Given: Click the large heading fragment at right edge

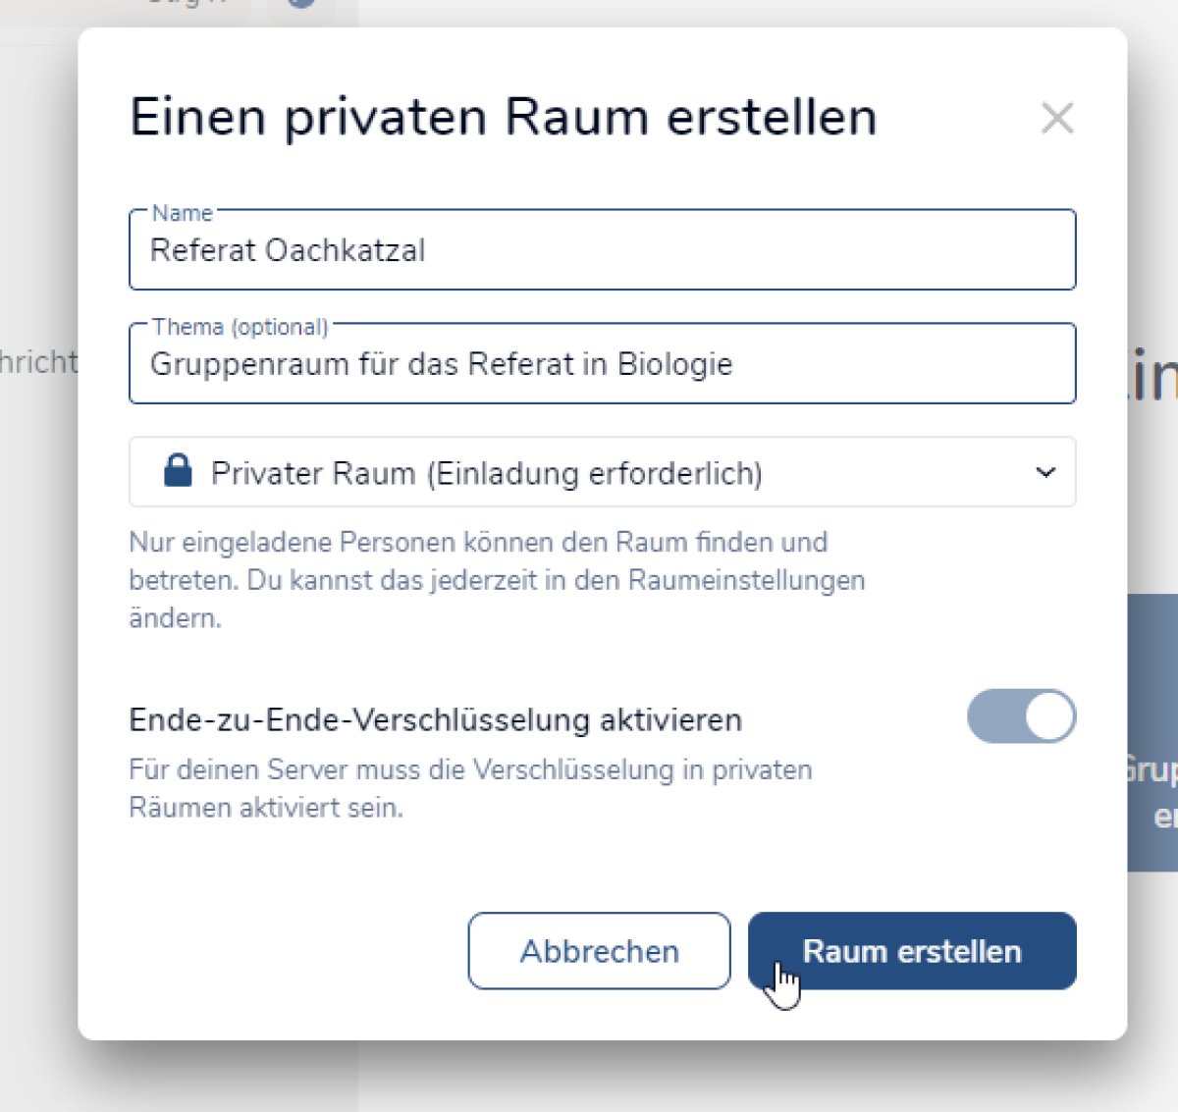Looking at the screenshot, I should (1152, 377).
